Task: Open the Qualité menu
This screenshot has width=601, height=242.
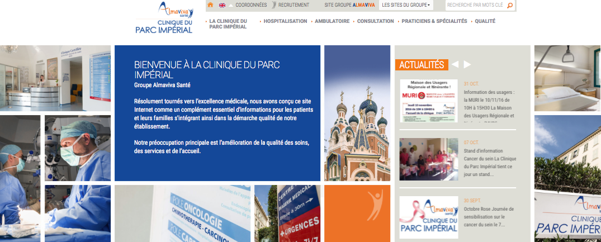Action: coord(485,21)
